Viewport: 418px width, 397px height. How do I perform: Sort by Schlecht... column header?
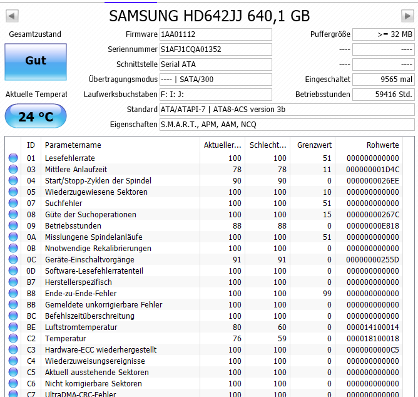point(268,145)
